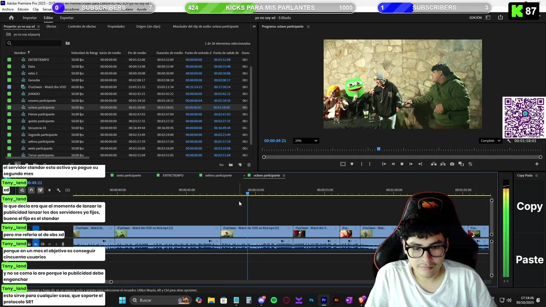
Task: Open the octavo participante timeline panel menu
Action: click(x=284, y=176)
